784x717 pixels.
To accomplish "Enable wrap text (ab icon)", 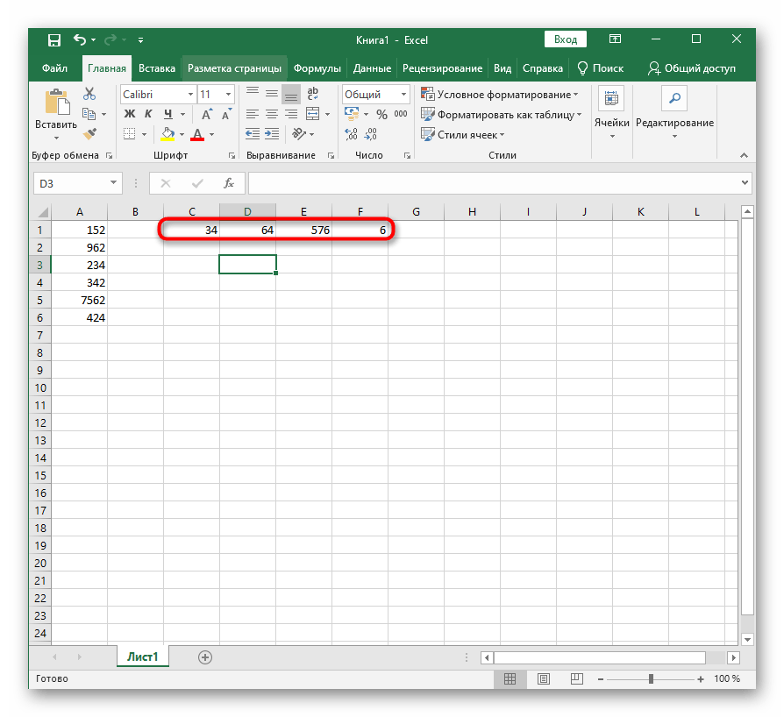I will 312,94.
